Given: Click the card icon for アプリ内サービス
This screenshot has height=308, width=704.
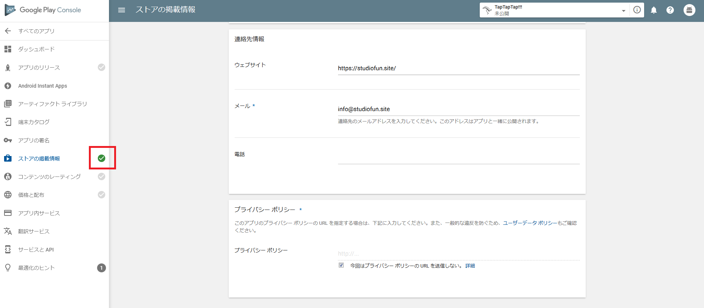Looking at the screenshot, I should (8, 213).
